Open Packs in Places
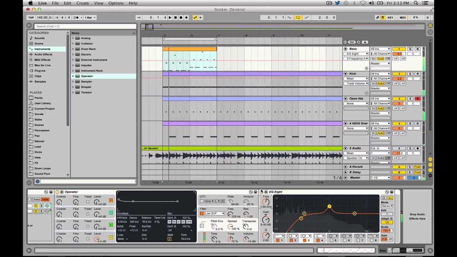 click(x=38, y=98)
